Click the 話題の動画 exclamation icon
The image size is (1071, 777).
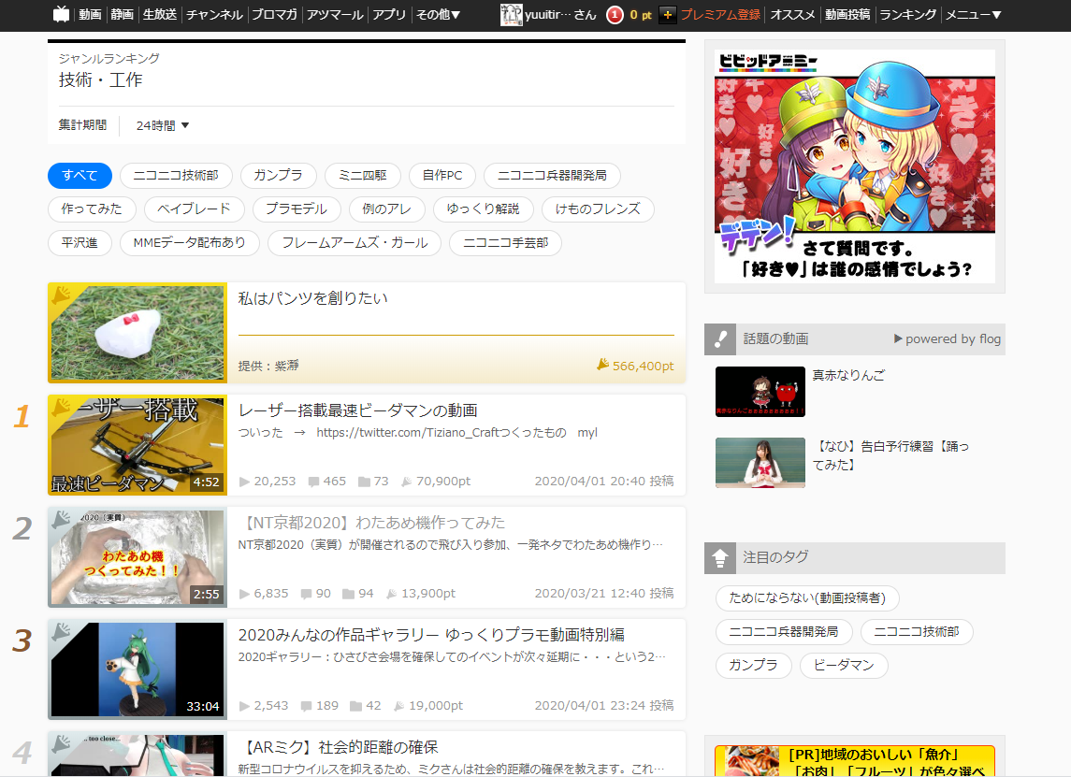pyautogui.click(x=720, y=338)
